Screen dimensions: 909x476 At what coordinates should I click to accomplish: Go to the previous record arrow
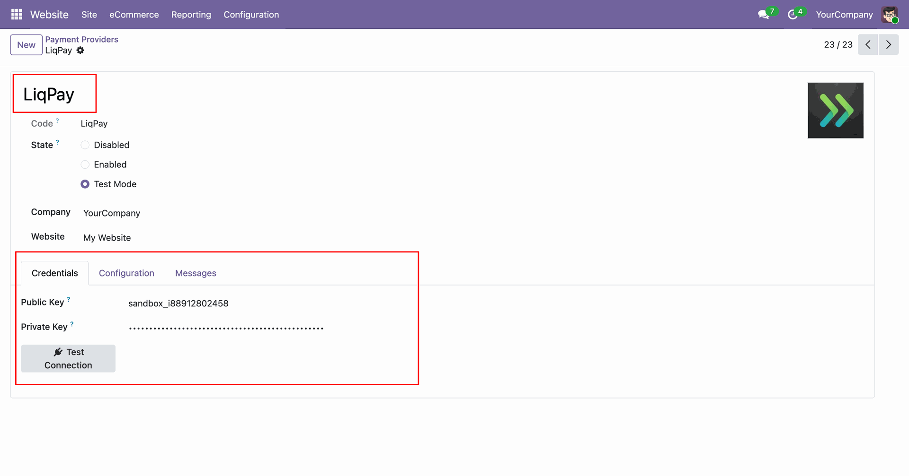point(868,44)
